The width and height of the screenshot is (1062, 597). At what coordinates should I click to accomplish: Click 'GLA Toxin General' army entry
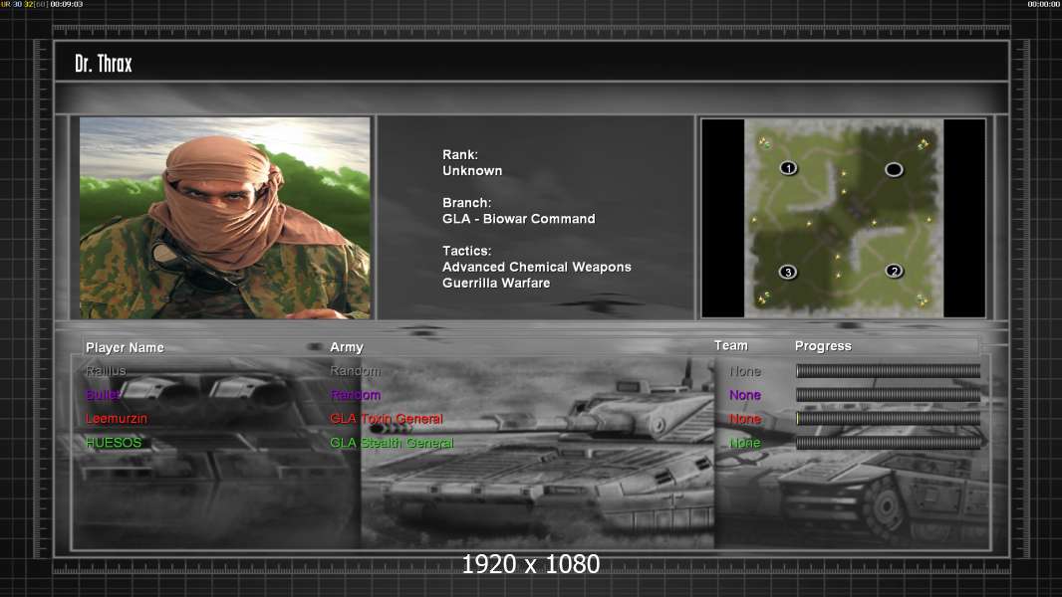[387, 419]
